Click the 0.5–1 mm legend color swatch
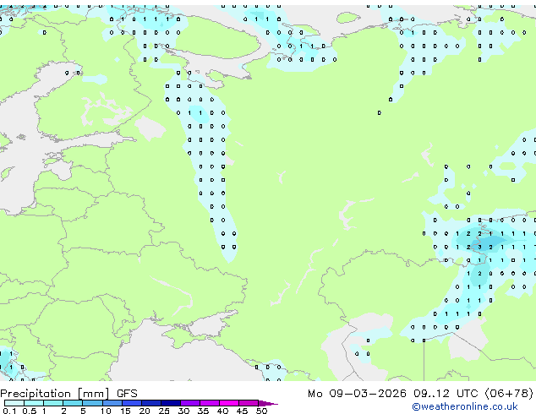This screenshot has height=414, width=536. coord(34,403)
